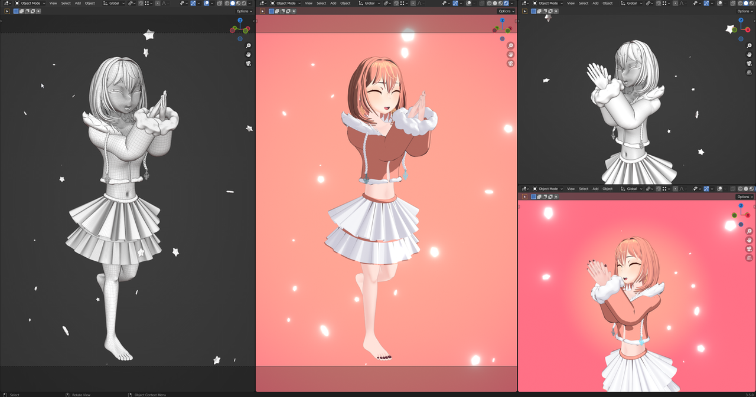Toggle perspective/orthographic grid gizmo in top-right viewport
The width and height of the screenshot is (756, 397).
pyautogui.click(x=749, y=72)
